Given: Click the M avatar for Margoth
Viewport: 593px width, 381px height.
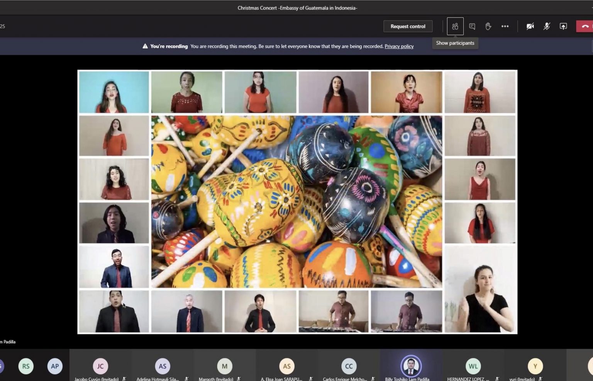Looking at the screenshot, I should pyautogui.click(x=224, y=366).
